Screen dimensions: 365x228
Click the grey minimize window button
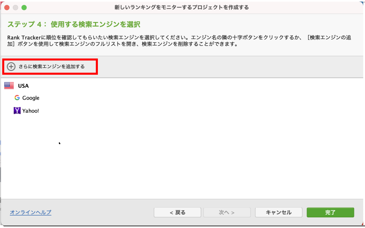pos(15,8)
